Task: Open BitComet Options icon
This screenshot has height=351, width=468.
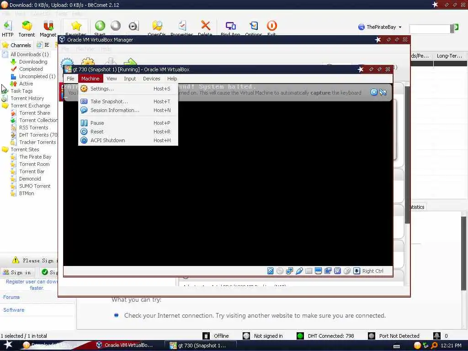Action: tap(254, 26)
